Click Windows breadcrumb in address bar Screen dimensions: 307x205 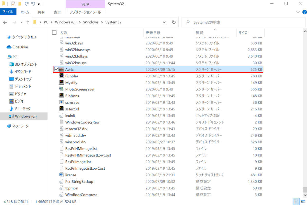pos(91,22)
